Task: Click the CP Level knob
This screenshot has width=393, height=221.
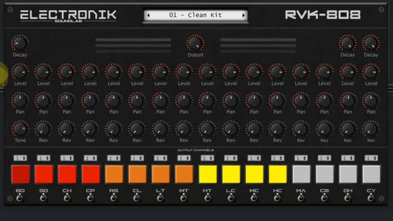Action: [x=90, y=72]
